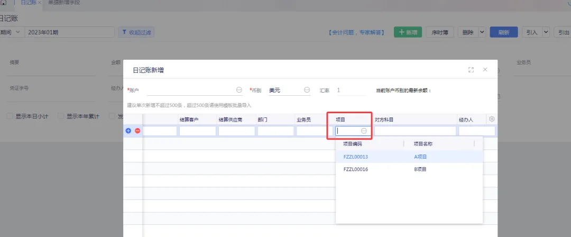Screen dimensions: 571x237
Task: Click the 部门 cell input
Action: tap(275, 131)
